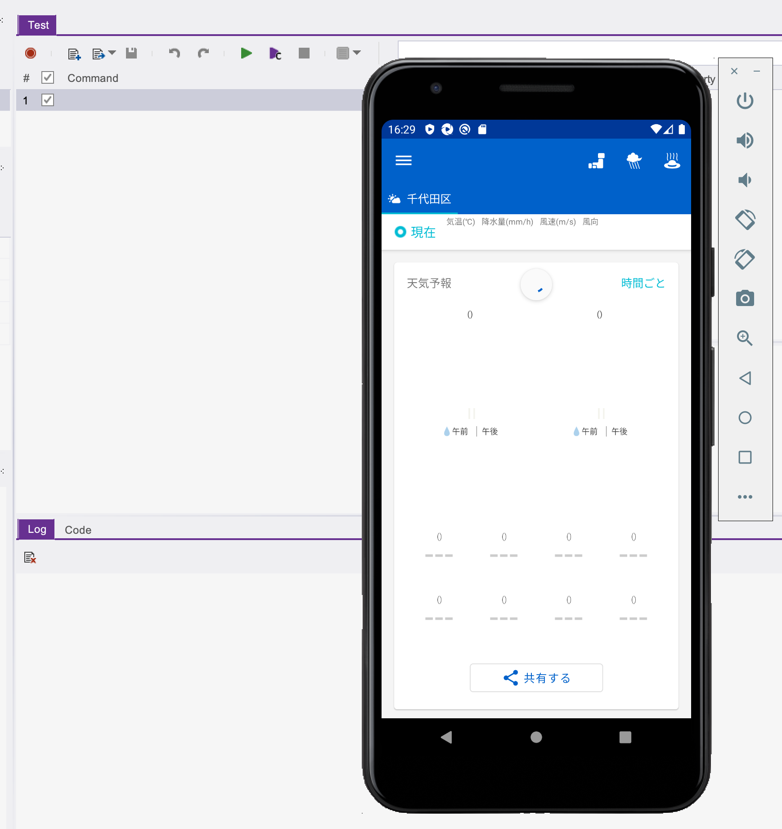Tap the 天気予報 card title
Viewport: 782px width, 829px height.
(x=429, y=283)
